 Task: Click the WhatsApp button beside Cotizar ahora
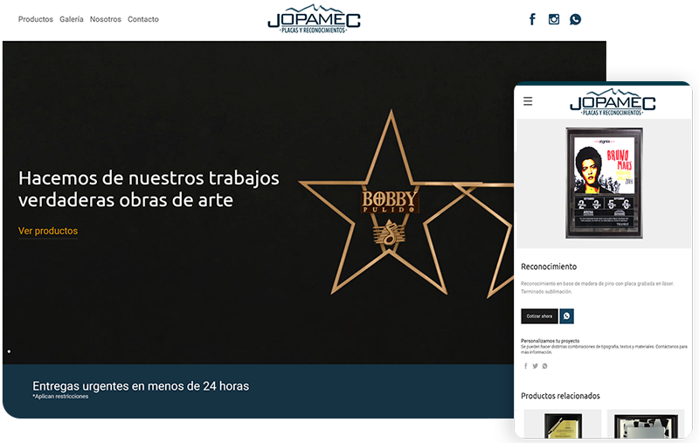tap(566, 316)
